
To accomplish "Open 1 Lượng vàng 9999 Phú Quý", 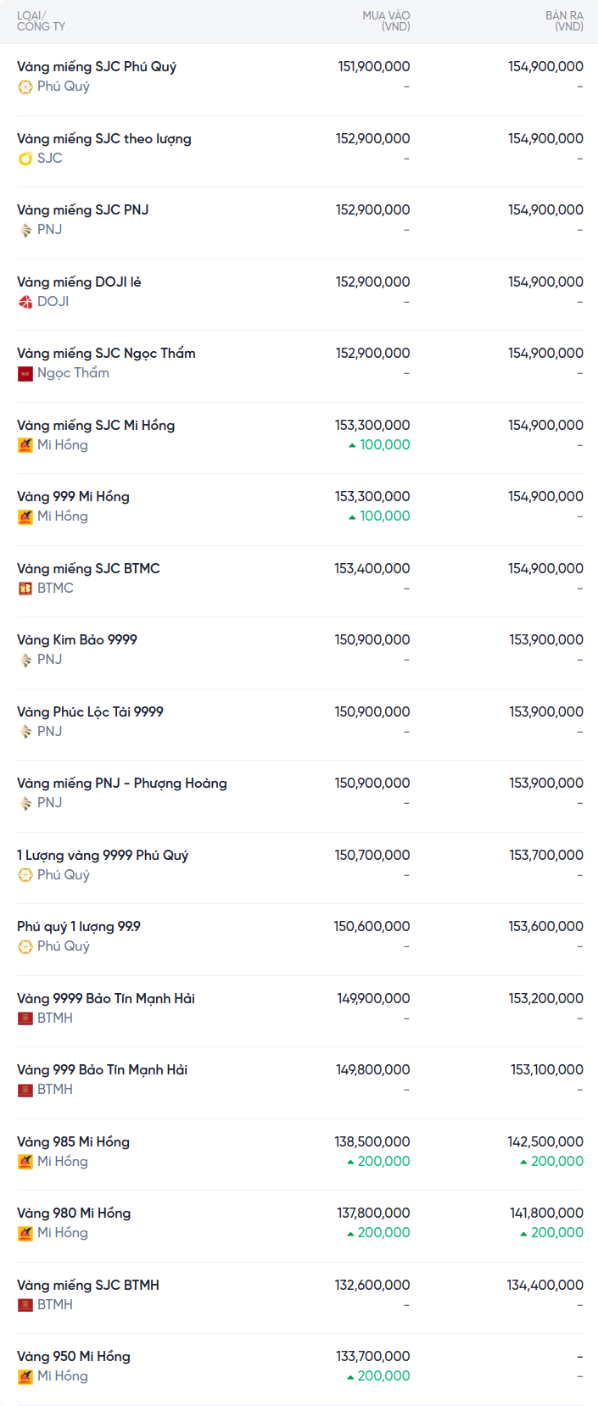I will click(x=103, y=856).
